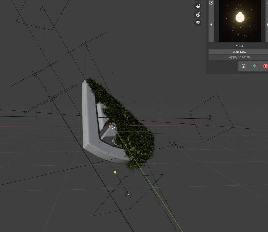The width and height of the screenshot is (268, 232).
Task: Click the Add New button
Action: pyautogui.click(x=239, y=52)
